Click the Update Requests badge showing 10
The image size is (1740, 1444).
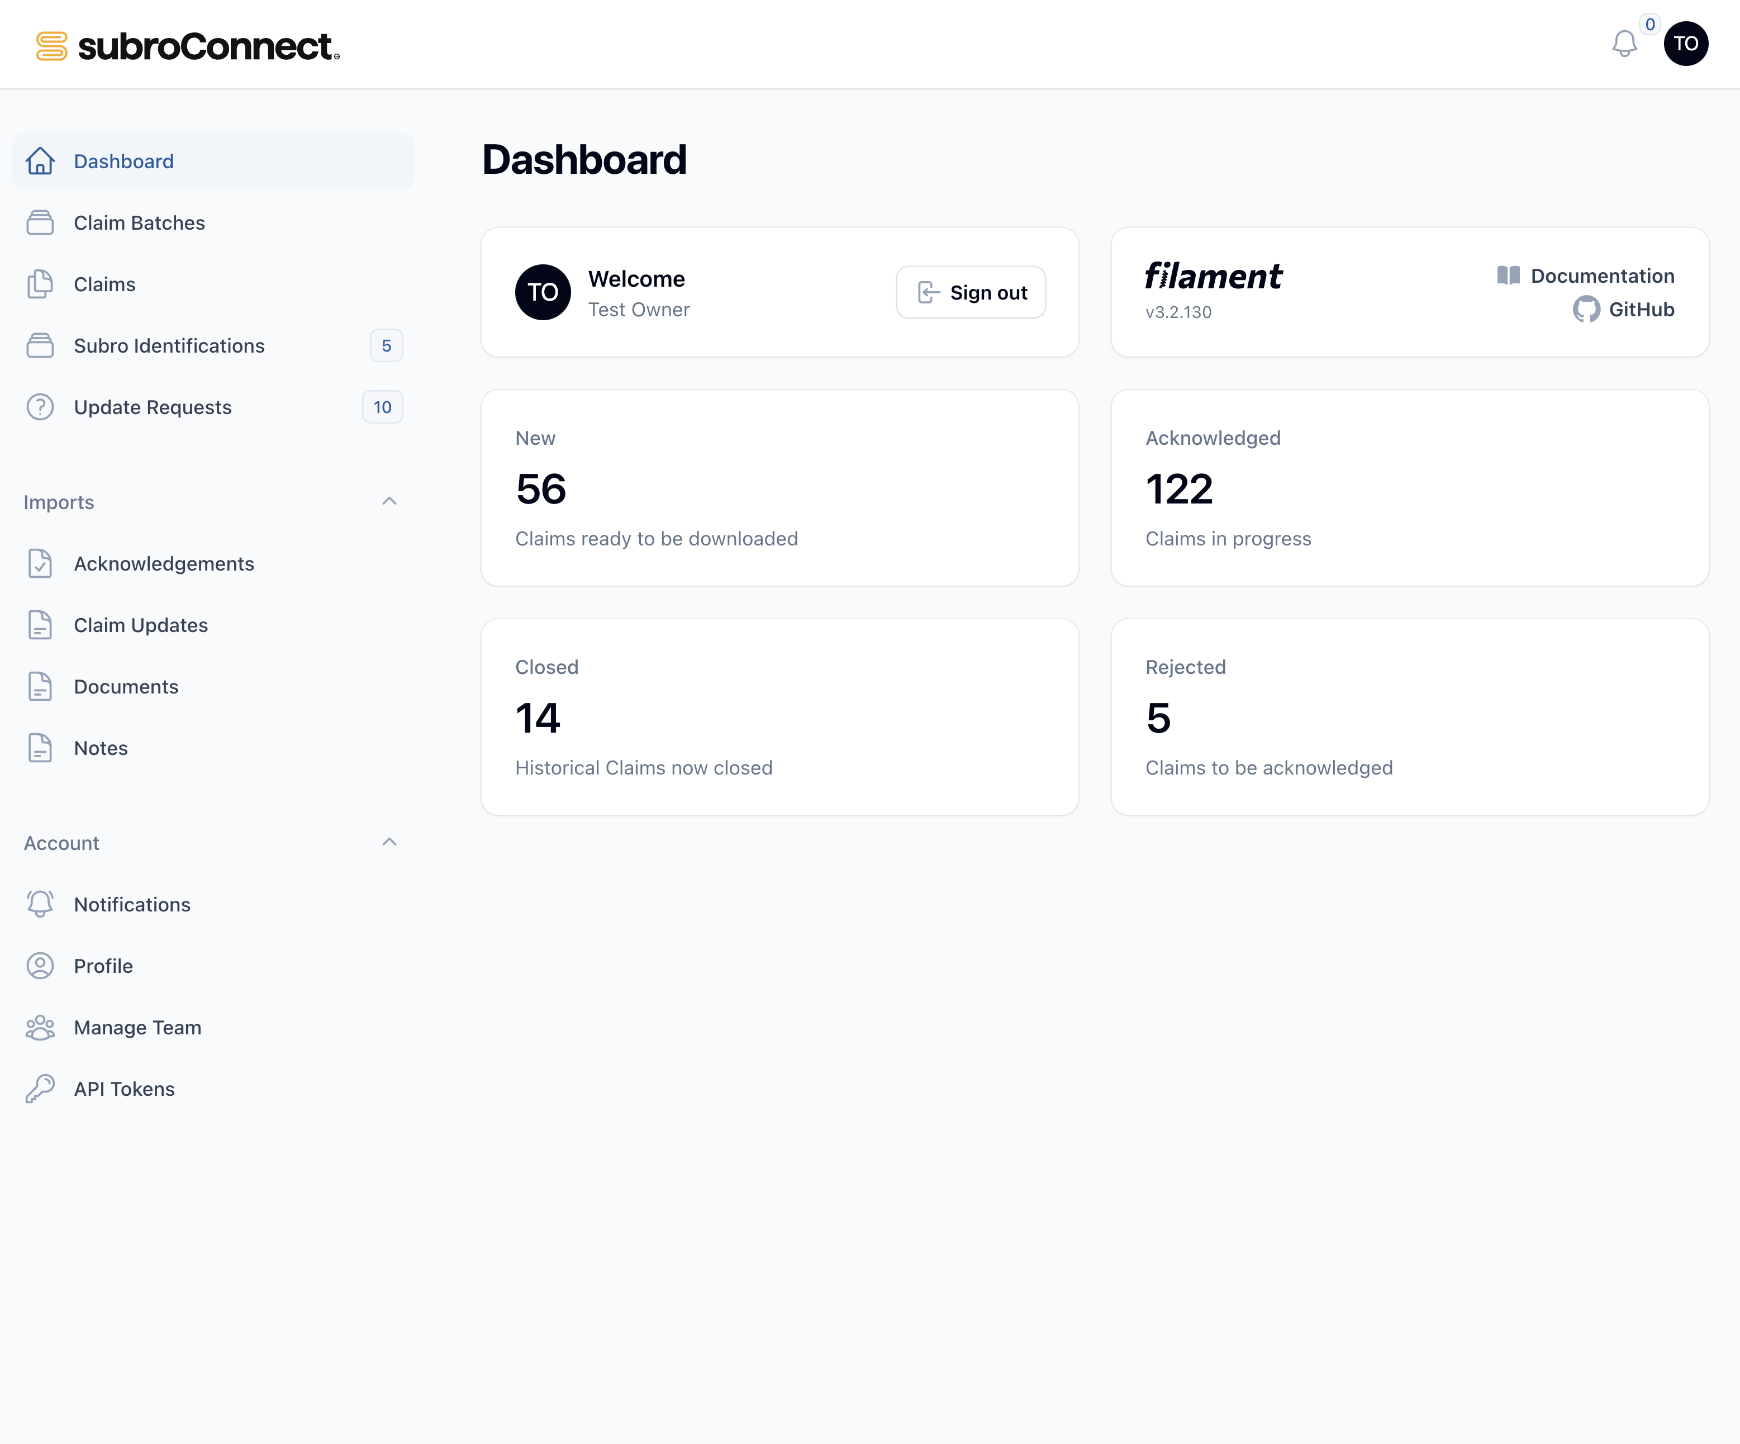pyautogui.click(x=382, y=407)
